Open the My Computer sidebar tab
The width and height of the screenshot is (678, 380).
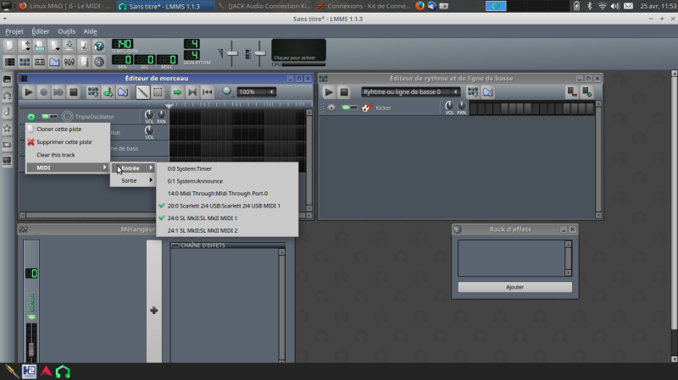click(7, 161)
